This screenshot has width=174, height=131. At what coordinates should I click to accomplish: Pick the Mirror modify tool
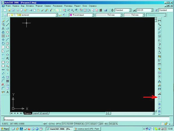3,28
